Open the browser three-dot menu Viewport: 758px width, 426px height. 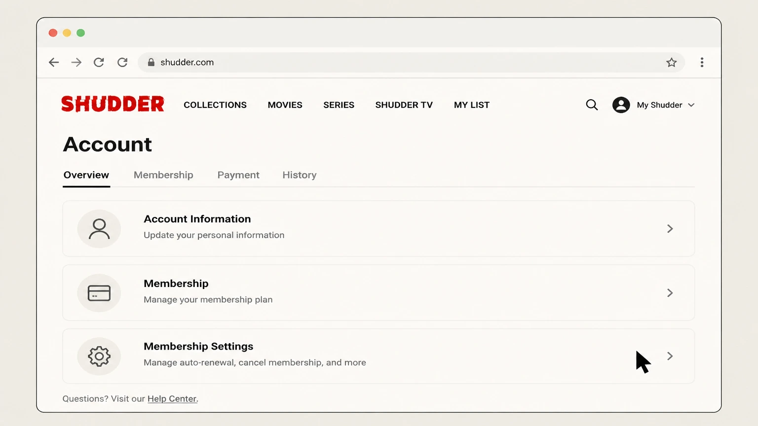(x=702, y=62)
